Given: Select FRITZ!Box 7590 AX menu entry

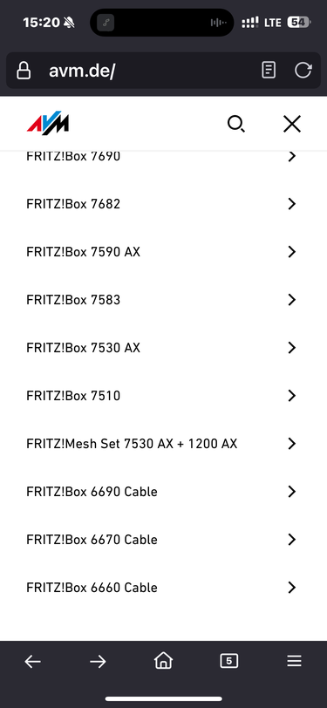Looking at the screenshot, I should coord(164,252).
